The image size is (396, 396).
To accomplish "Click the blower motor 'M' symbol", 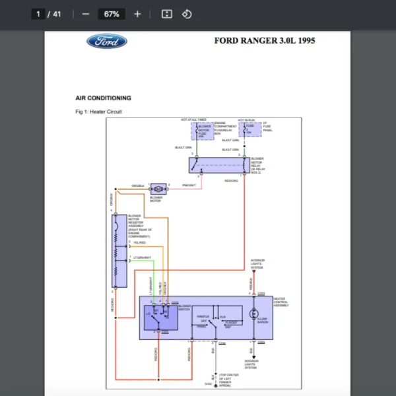I will 158,189.
